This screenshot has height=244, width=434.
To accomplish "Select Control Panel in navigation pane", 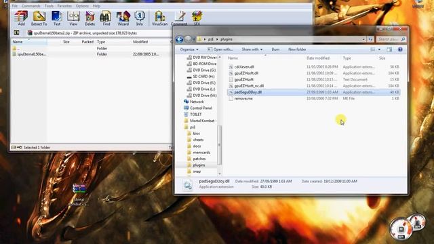I will 198,108.
